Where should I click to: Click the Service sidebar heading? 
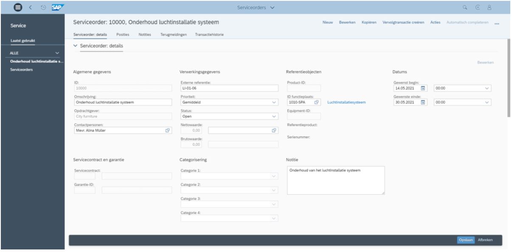[x=18, y=26]
